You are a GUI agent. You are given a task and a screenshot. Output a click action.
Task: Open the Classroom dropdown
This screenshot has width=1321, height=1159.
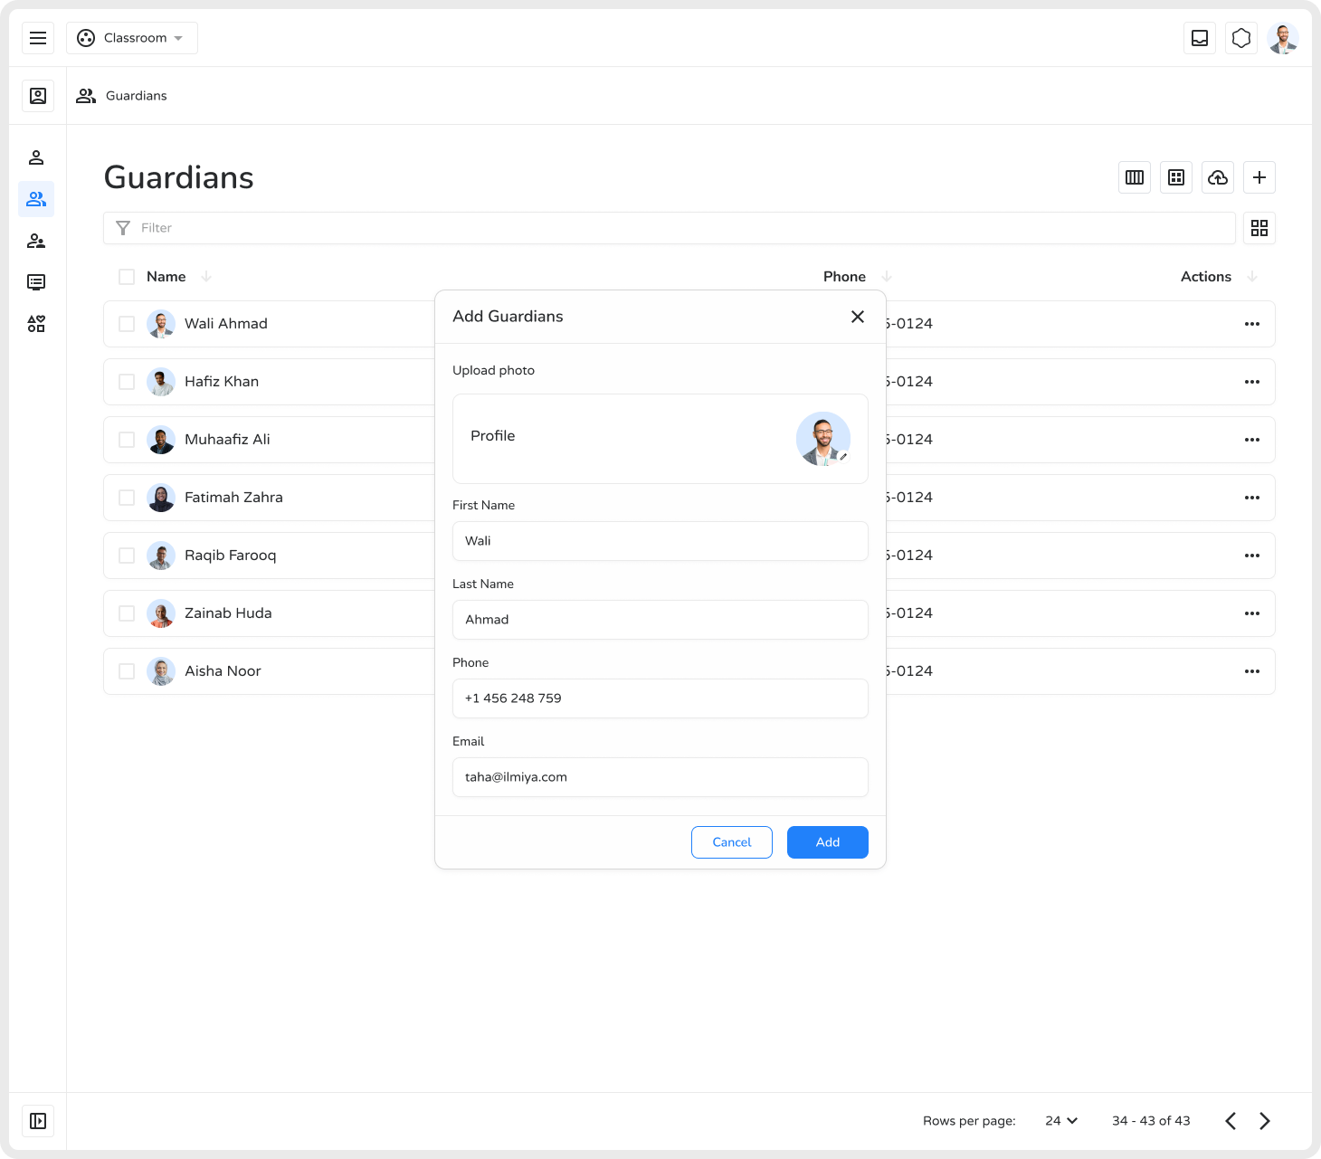point(132,38)
